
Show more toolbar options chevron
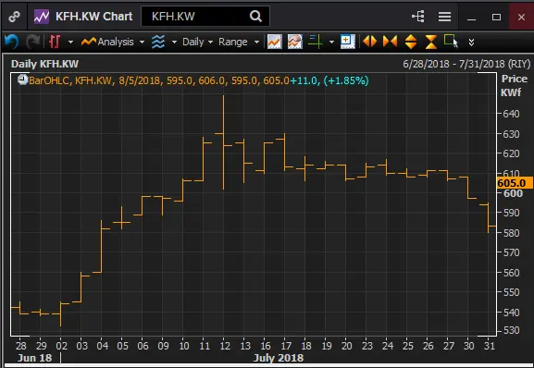(471, 43)
